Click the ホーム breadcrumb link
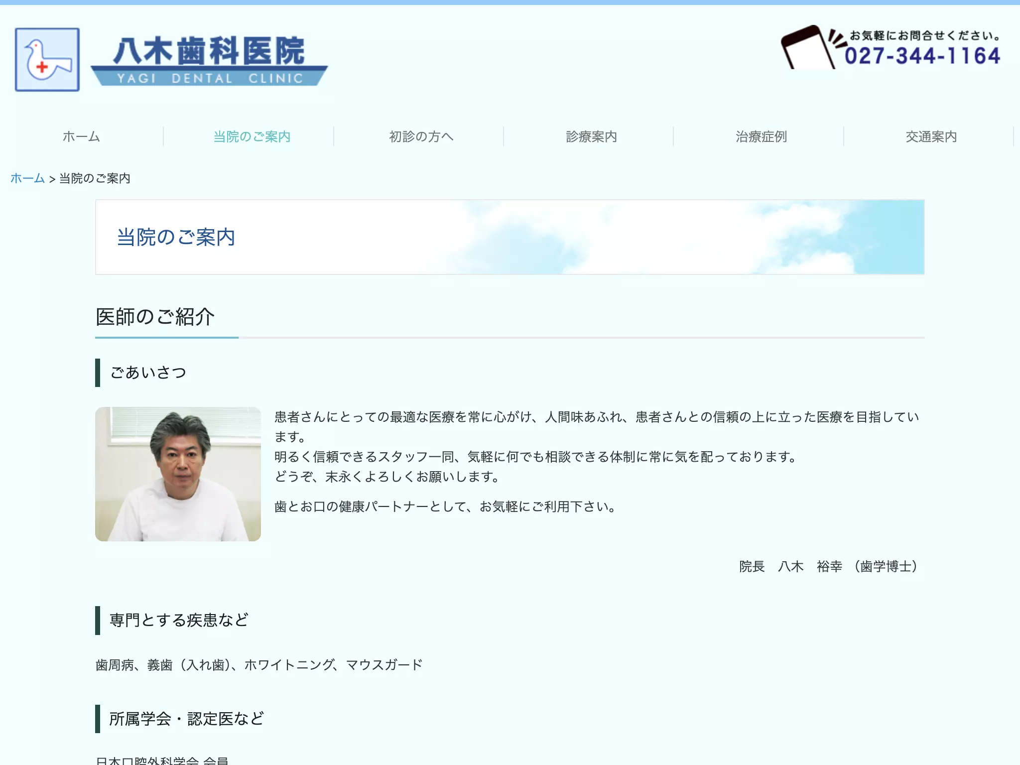1020x765 pixels. pyautogui.click(x=27, y=178)
